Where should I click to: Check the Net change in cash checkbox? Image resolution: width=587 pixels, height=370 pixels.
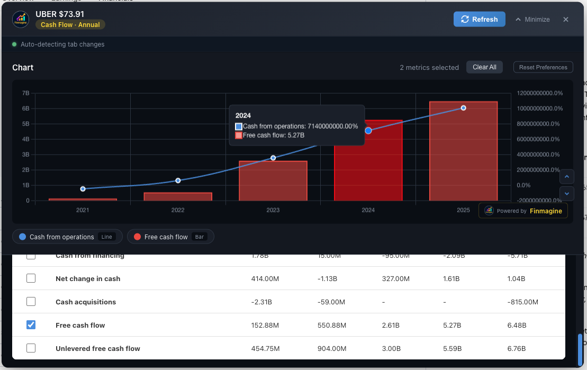click(31, 278)
